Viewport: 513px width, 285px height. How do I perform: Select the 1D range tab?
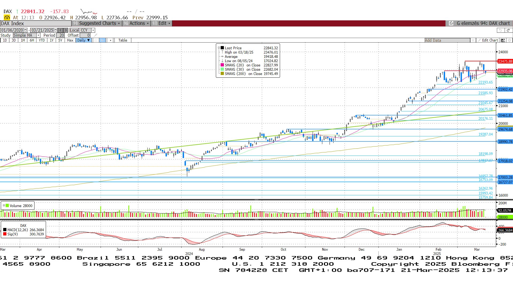coord(5,40)
